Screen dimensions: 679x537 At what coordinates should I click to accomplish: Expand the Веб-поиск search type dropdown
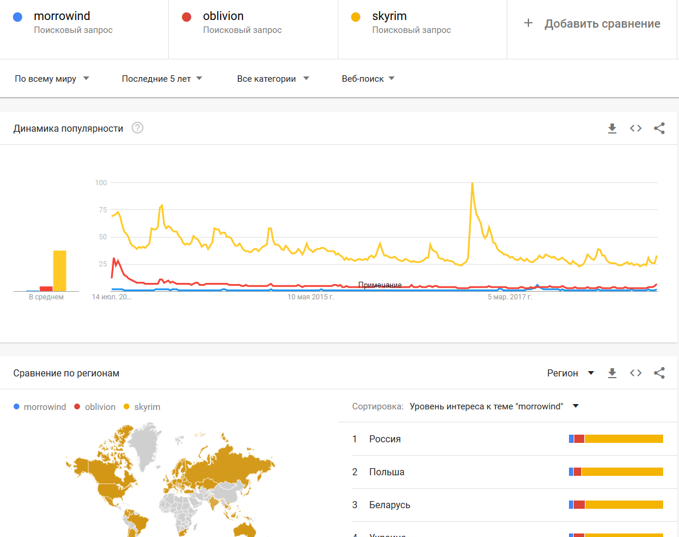(368, 79)
